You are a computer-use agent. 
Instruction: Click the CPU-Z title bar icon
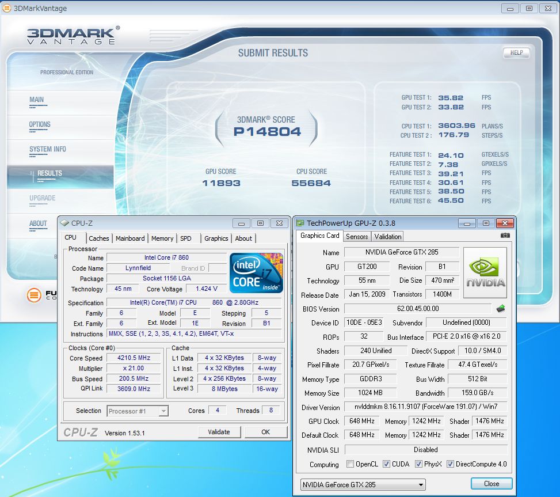(x=64, y=223)
